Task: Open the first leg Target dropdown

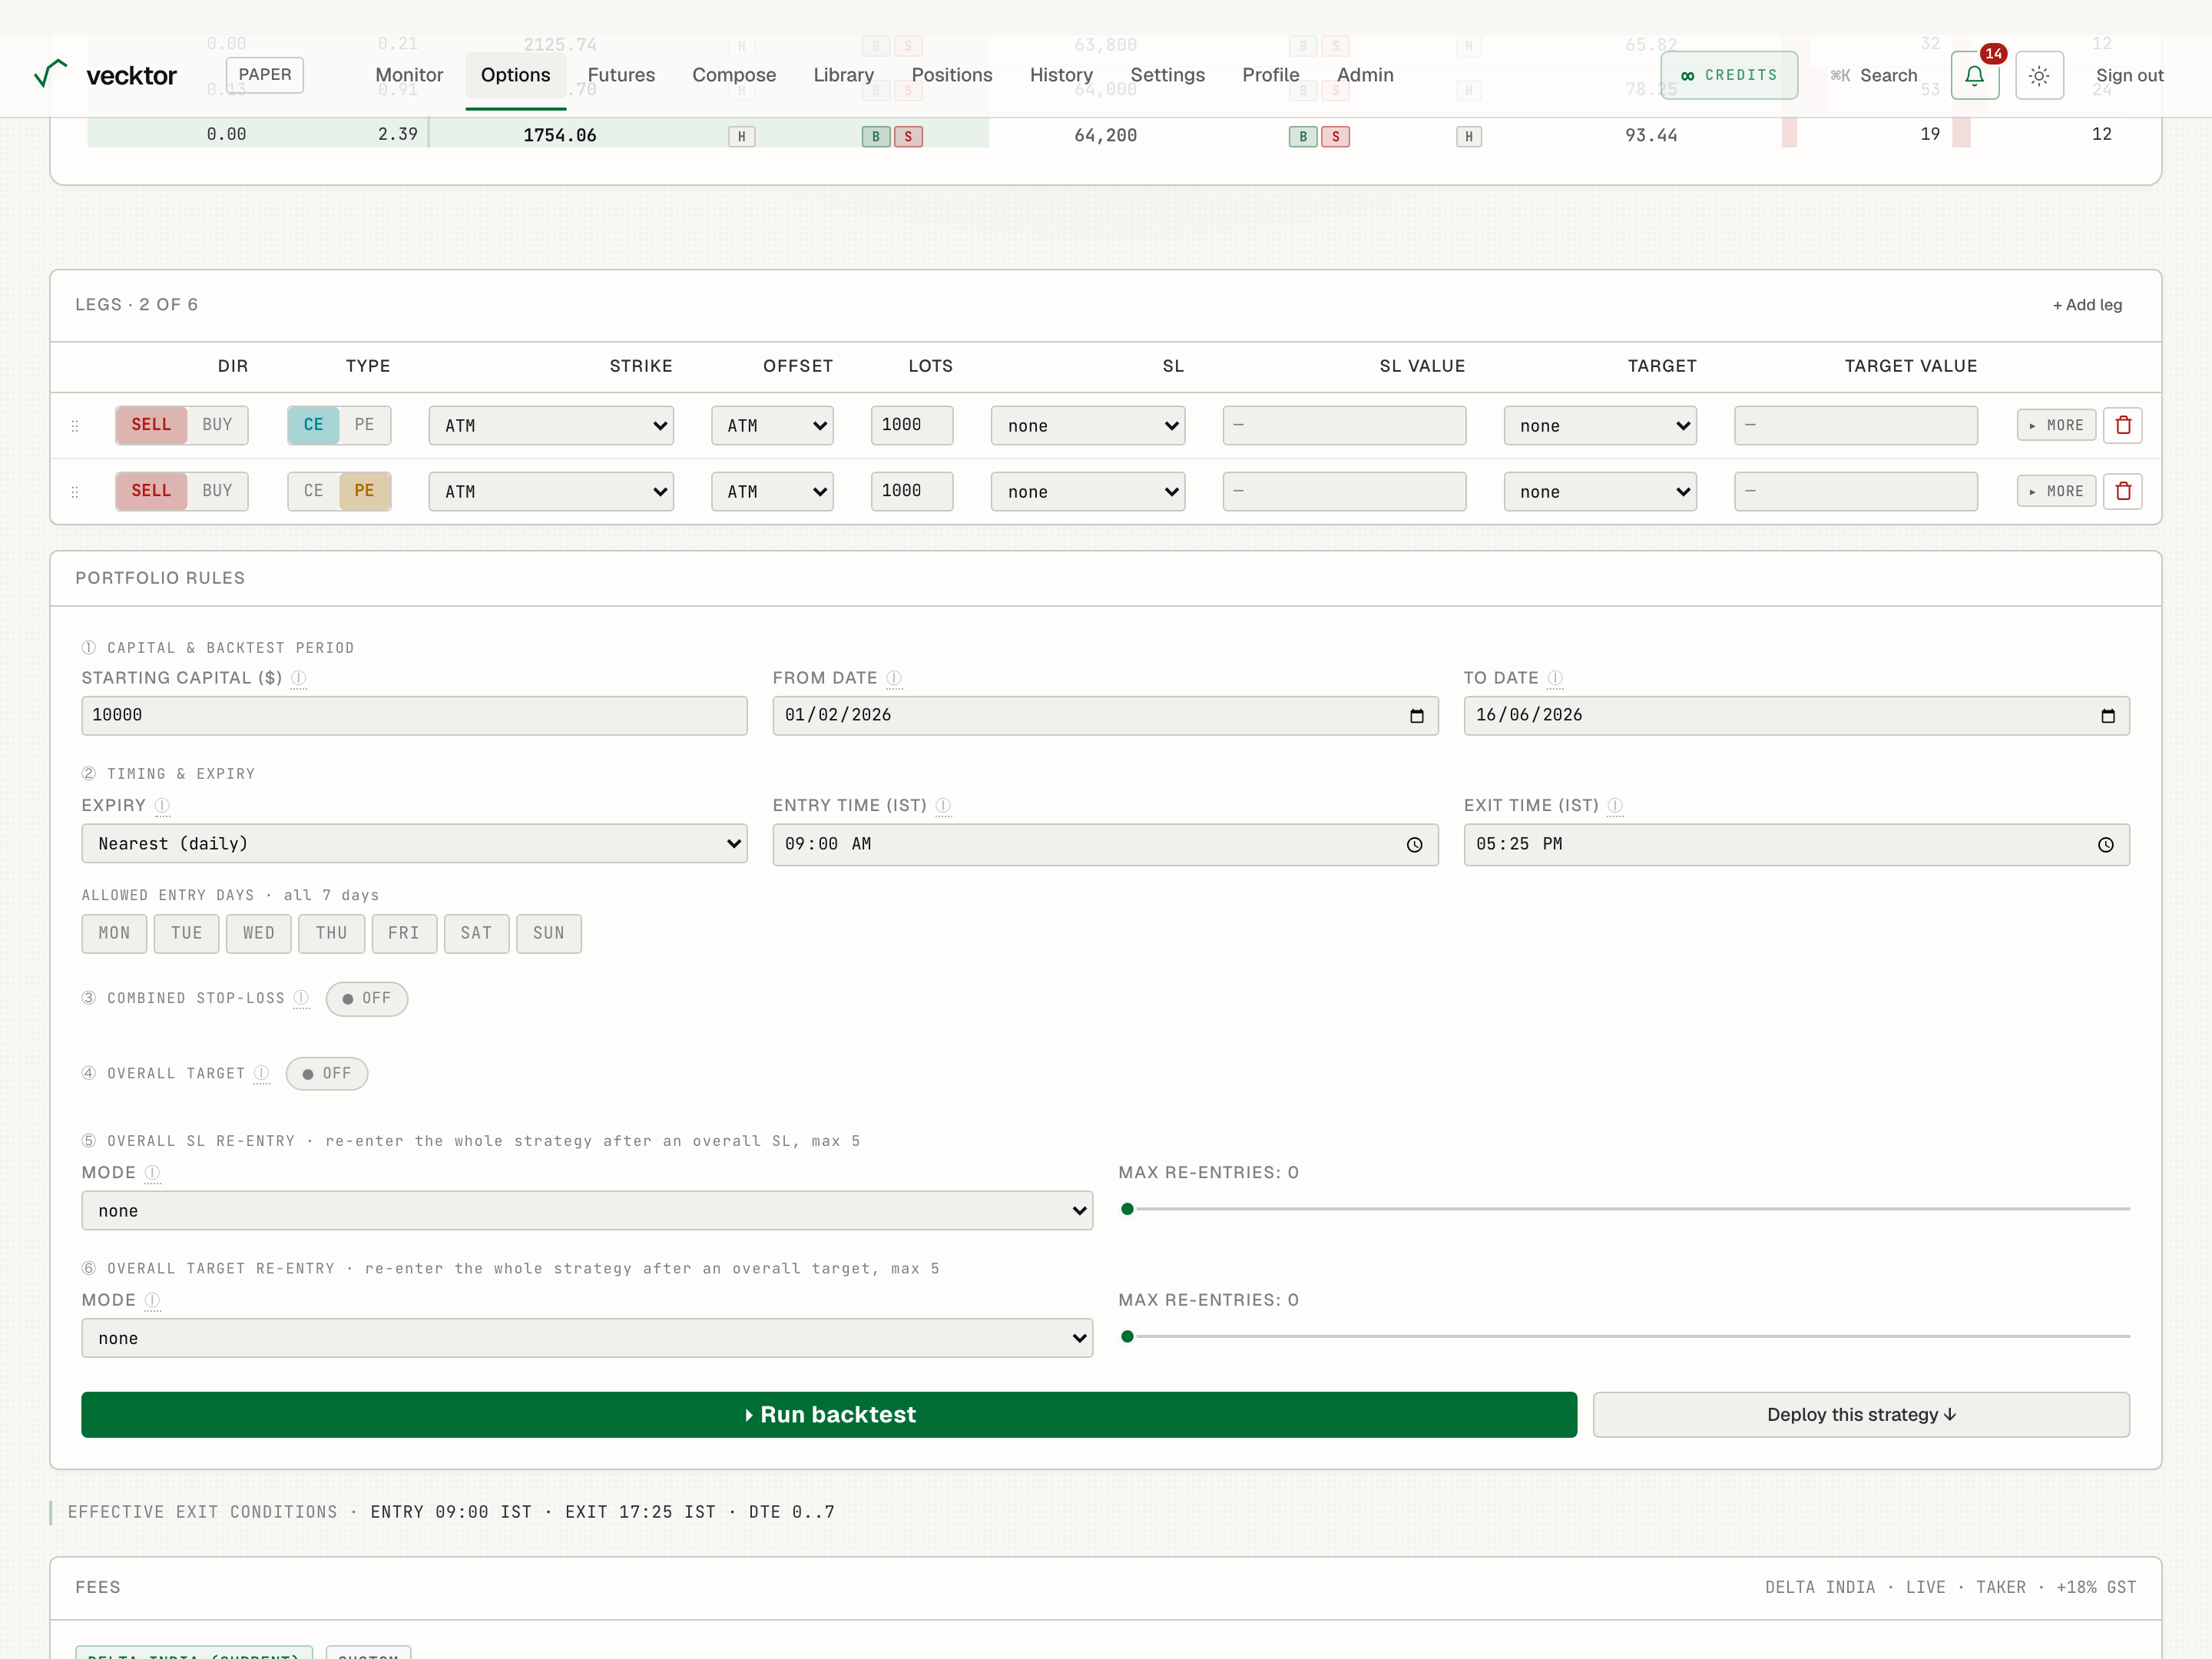Action: [1600, 426]
